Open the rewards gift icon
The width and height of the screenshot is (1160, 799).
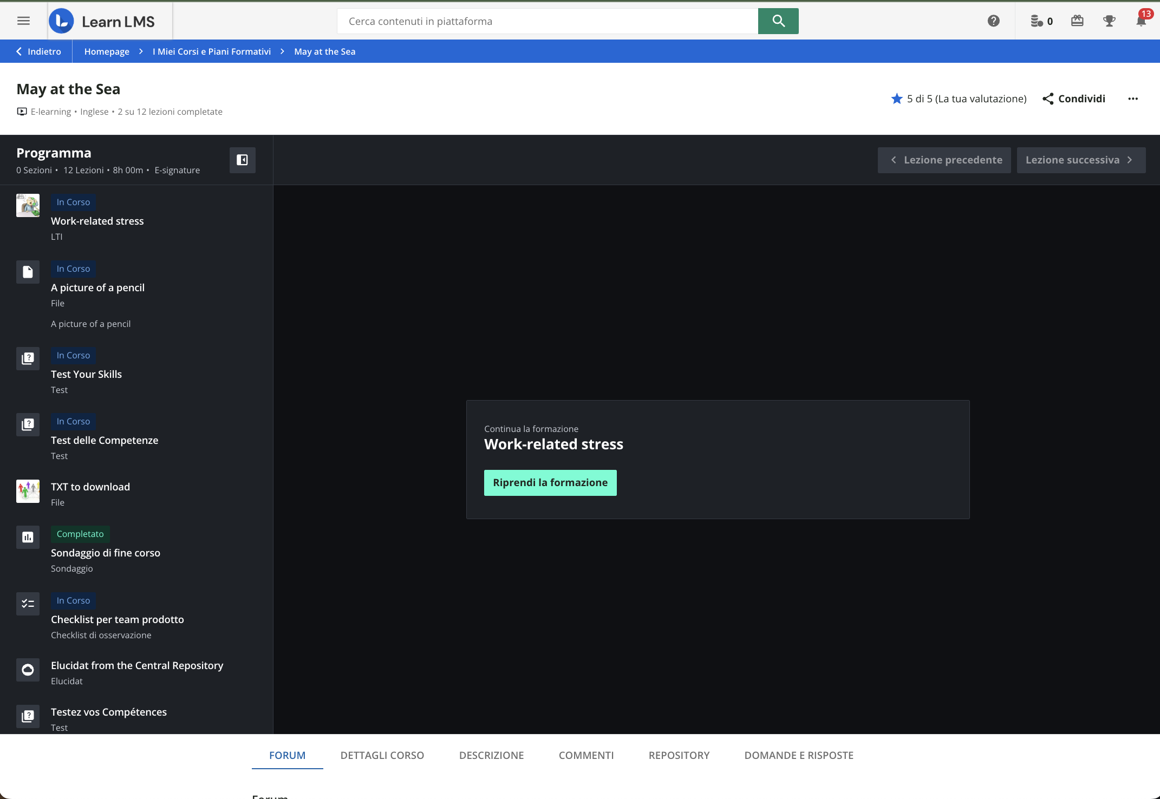[1077, 21]
